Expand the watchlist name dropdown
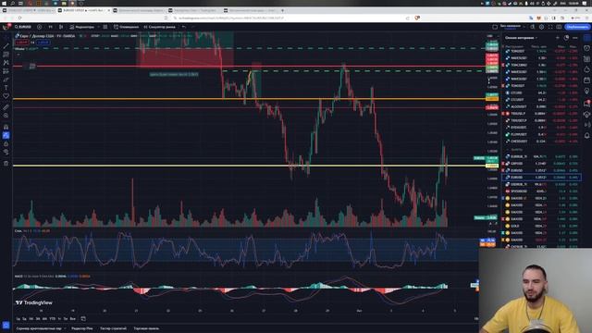 [x=521, y=38]
